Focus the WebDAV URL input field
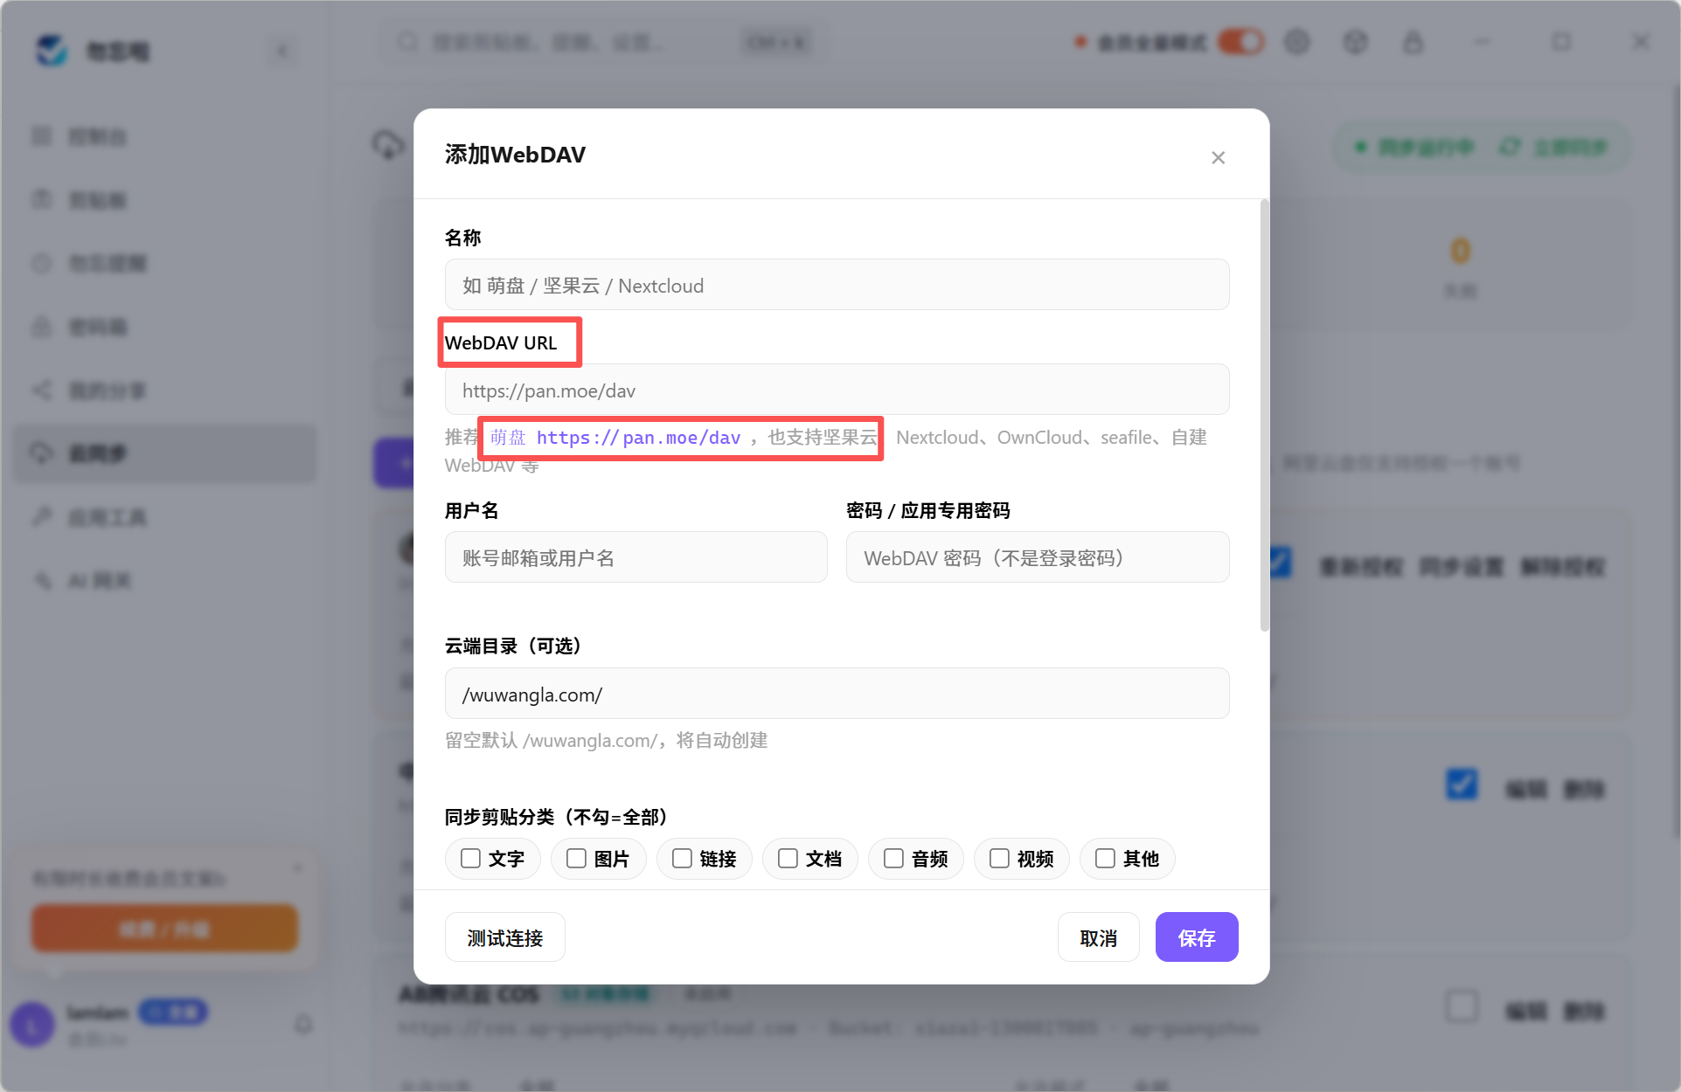This screenshot has height=1092, width=1681. coord(837,390)
